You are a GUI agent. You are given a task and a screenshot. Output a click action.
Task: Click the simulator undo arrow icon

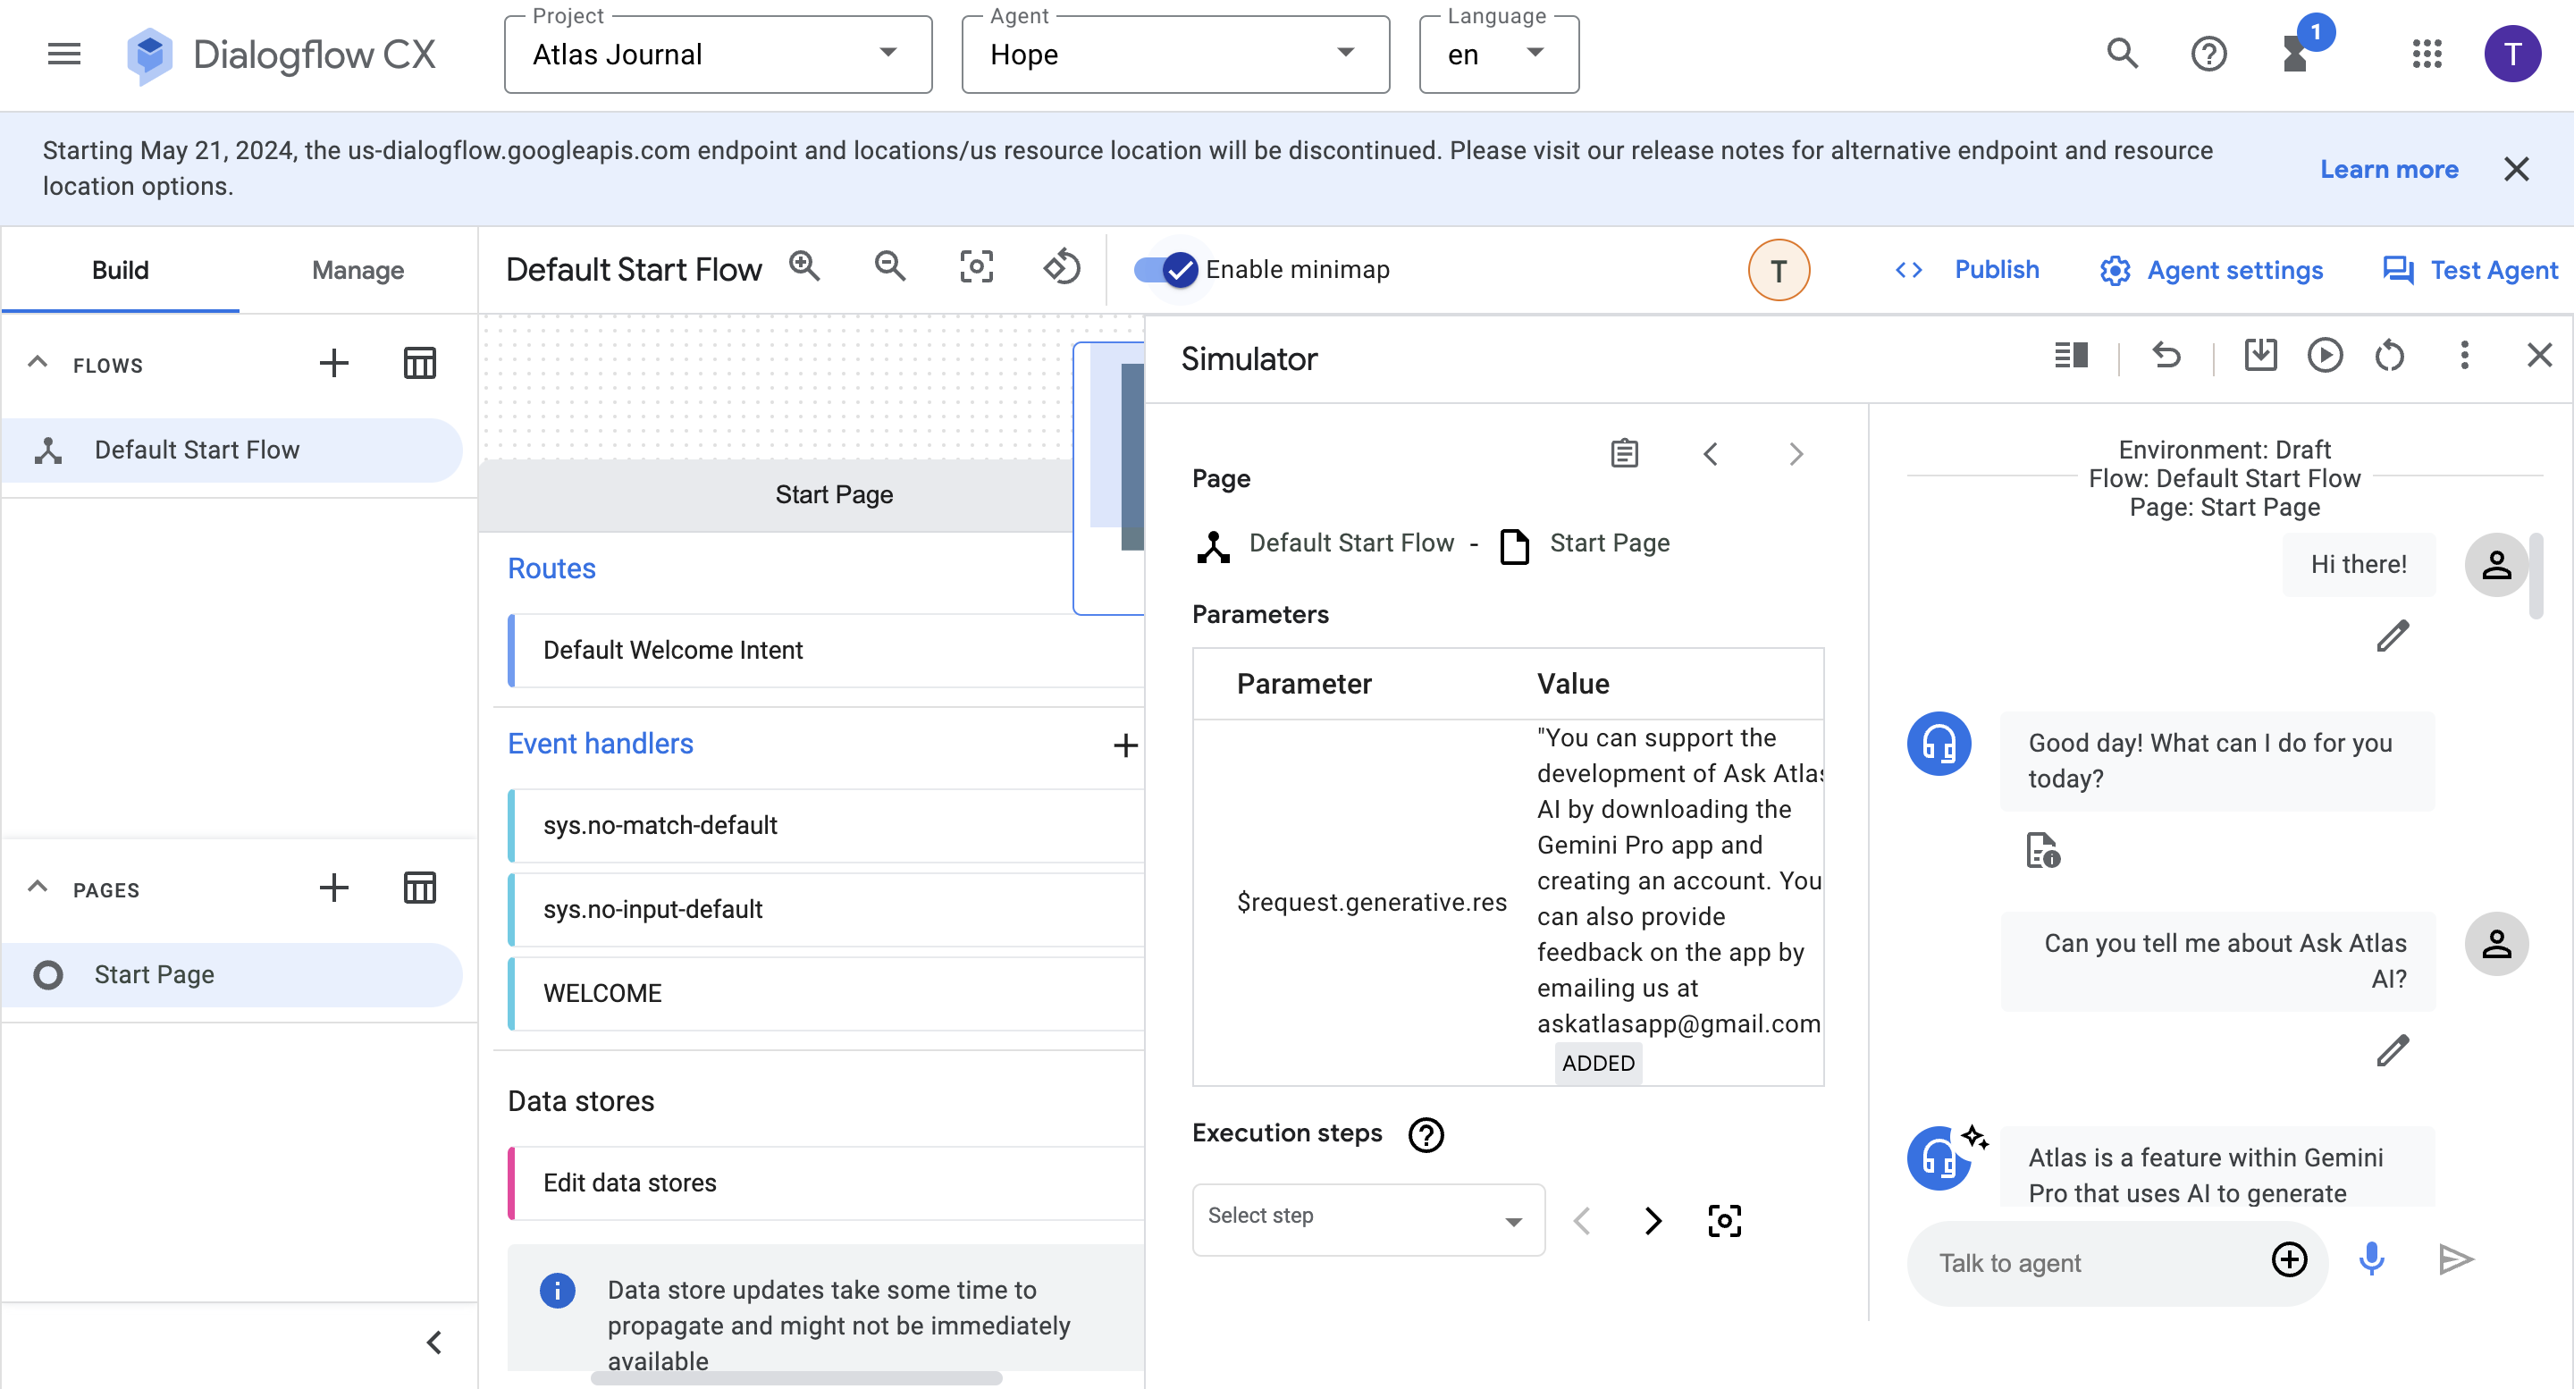coord(2166,355)
